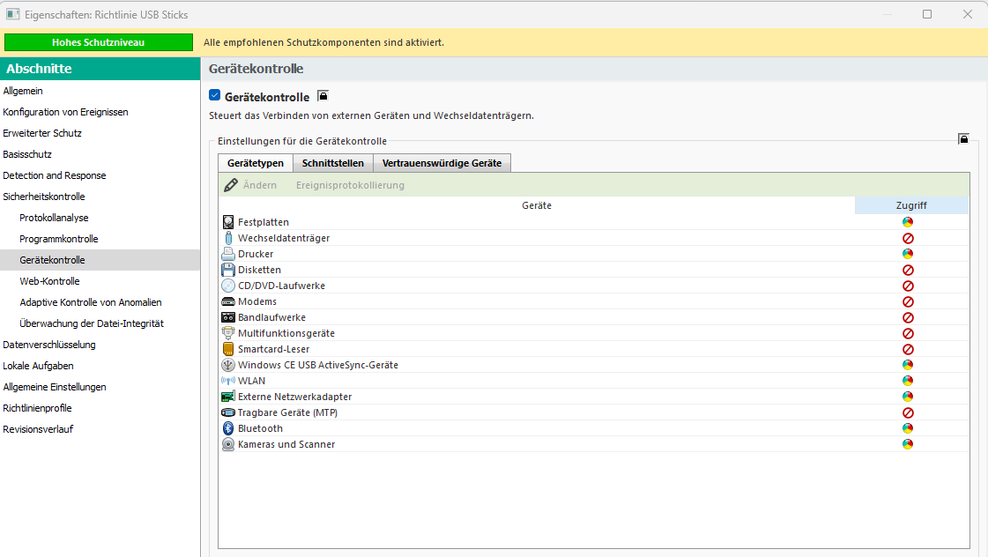Screen dimensions: 988x557
Task: Click the green Hohes Schutzniveau indicator
Action: (x=98, y=42)
